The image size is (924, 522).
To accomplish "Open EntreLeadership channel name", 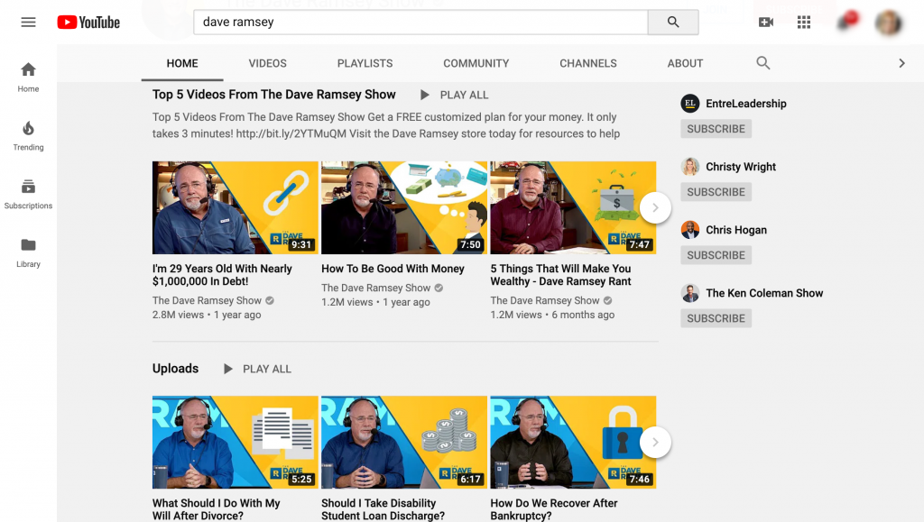I will [x=746, y=104].
